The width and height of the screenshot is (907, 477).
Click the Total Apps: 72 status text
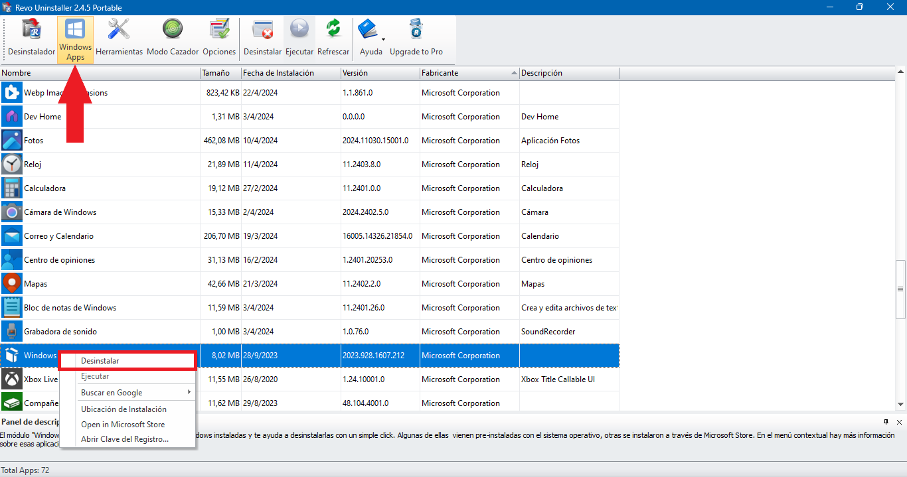coord(25,470)
